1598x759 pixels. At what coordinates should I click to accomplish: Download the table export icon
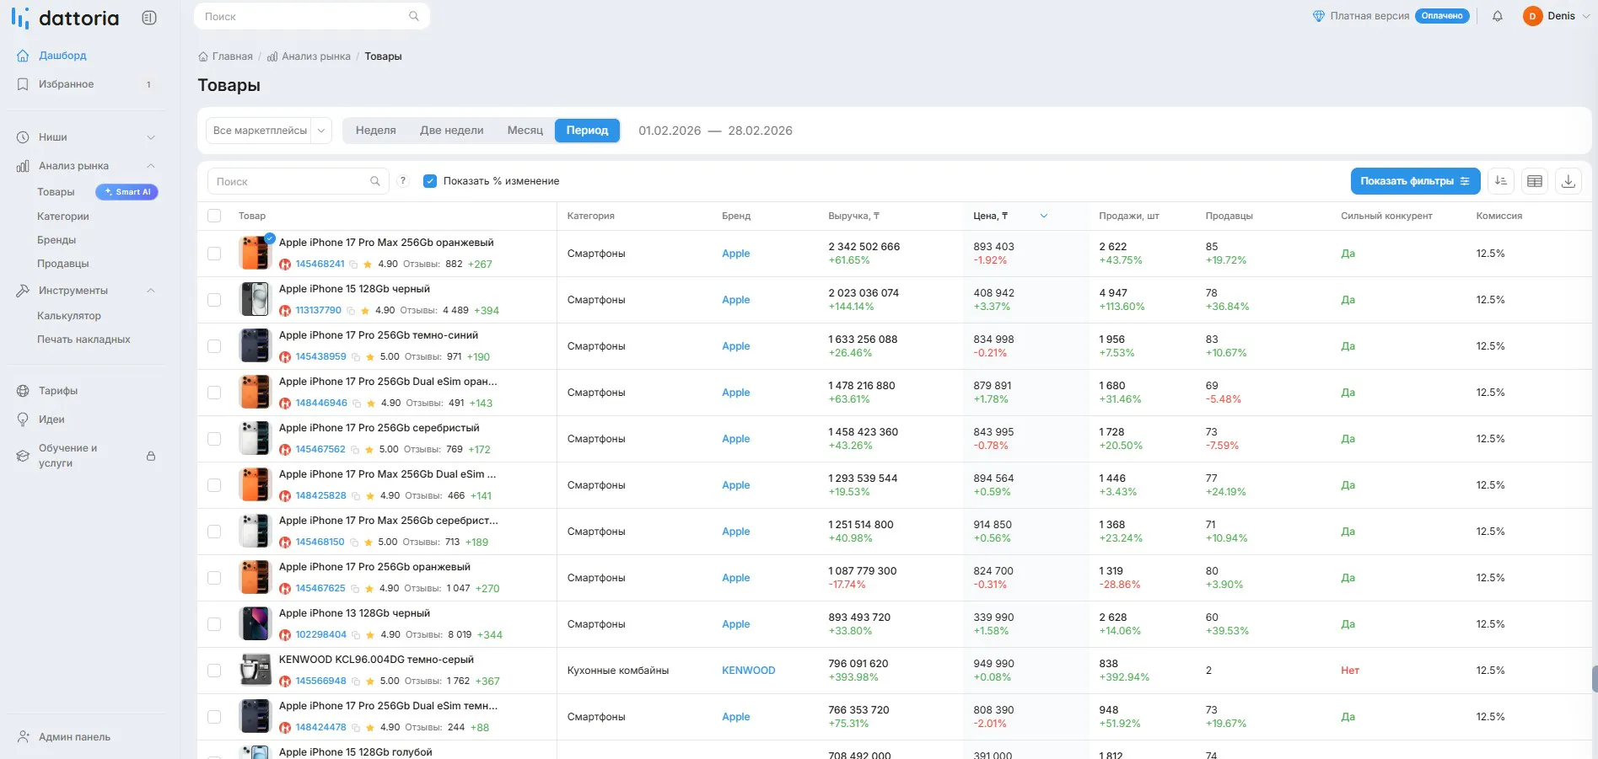coord(1568,181)
